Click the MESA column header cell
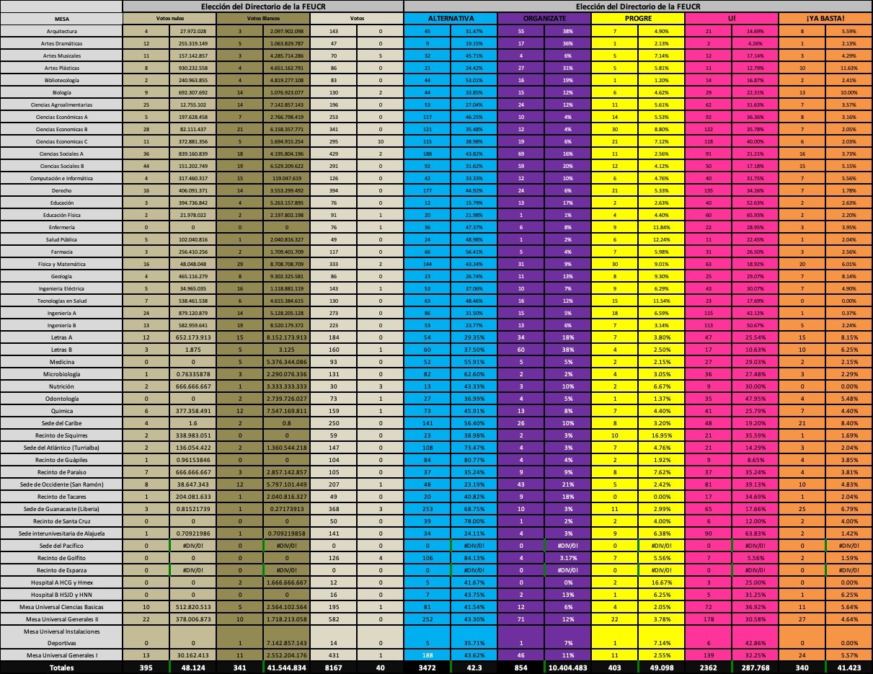This screenshot has width=873, height=674. point(62,18)
